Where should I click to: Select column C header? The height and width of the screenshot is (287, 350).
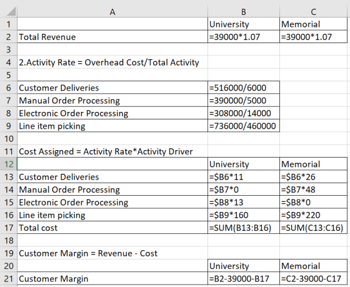(x=313, y=12)
